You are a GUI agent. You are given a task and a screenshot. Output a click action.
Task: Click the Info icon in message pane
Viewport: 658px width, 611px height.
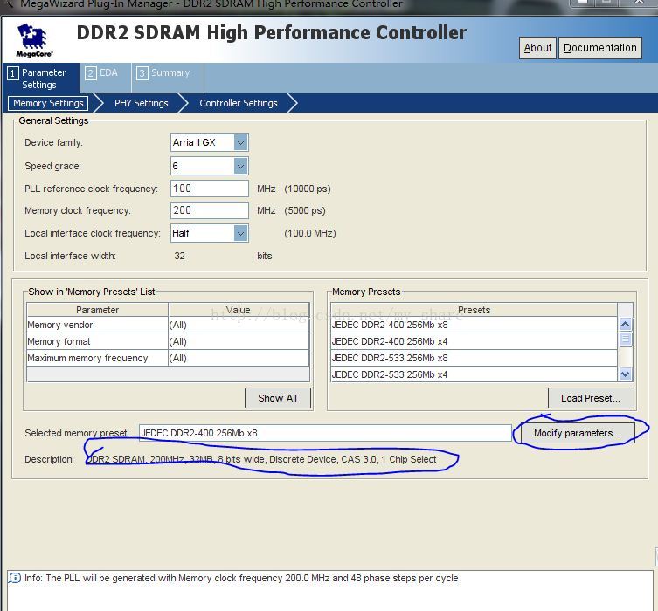point(15,578)
